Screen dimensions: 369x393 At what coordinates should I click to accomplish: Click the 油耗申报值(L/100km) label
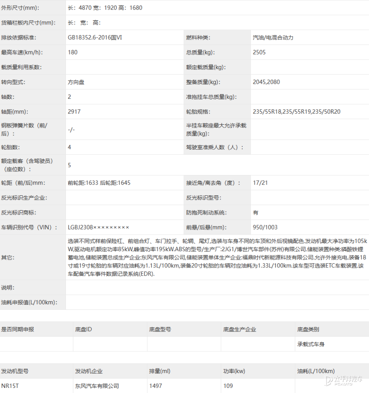29,302
